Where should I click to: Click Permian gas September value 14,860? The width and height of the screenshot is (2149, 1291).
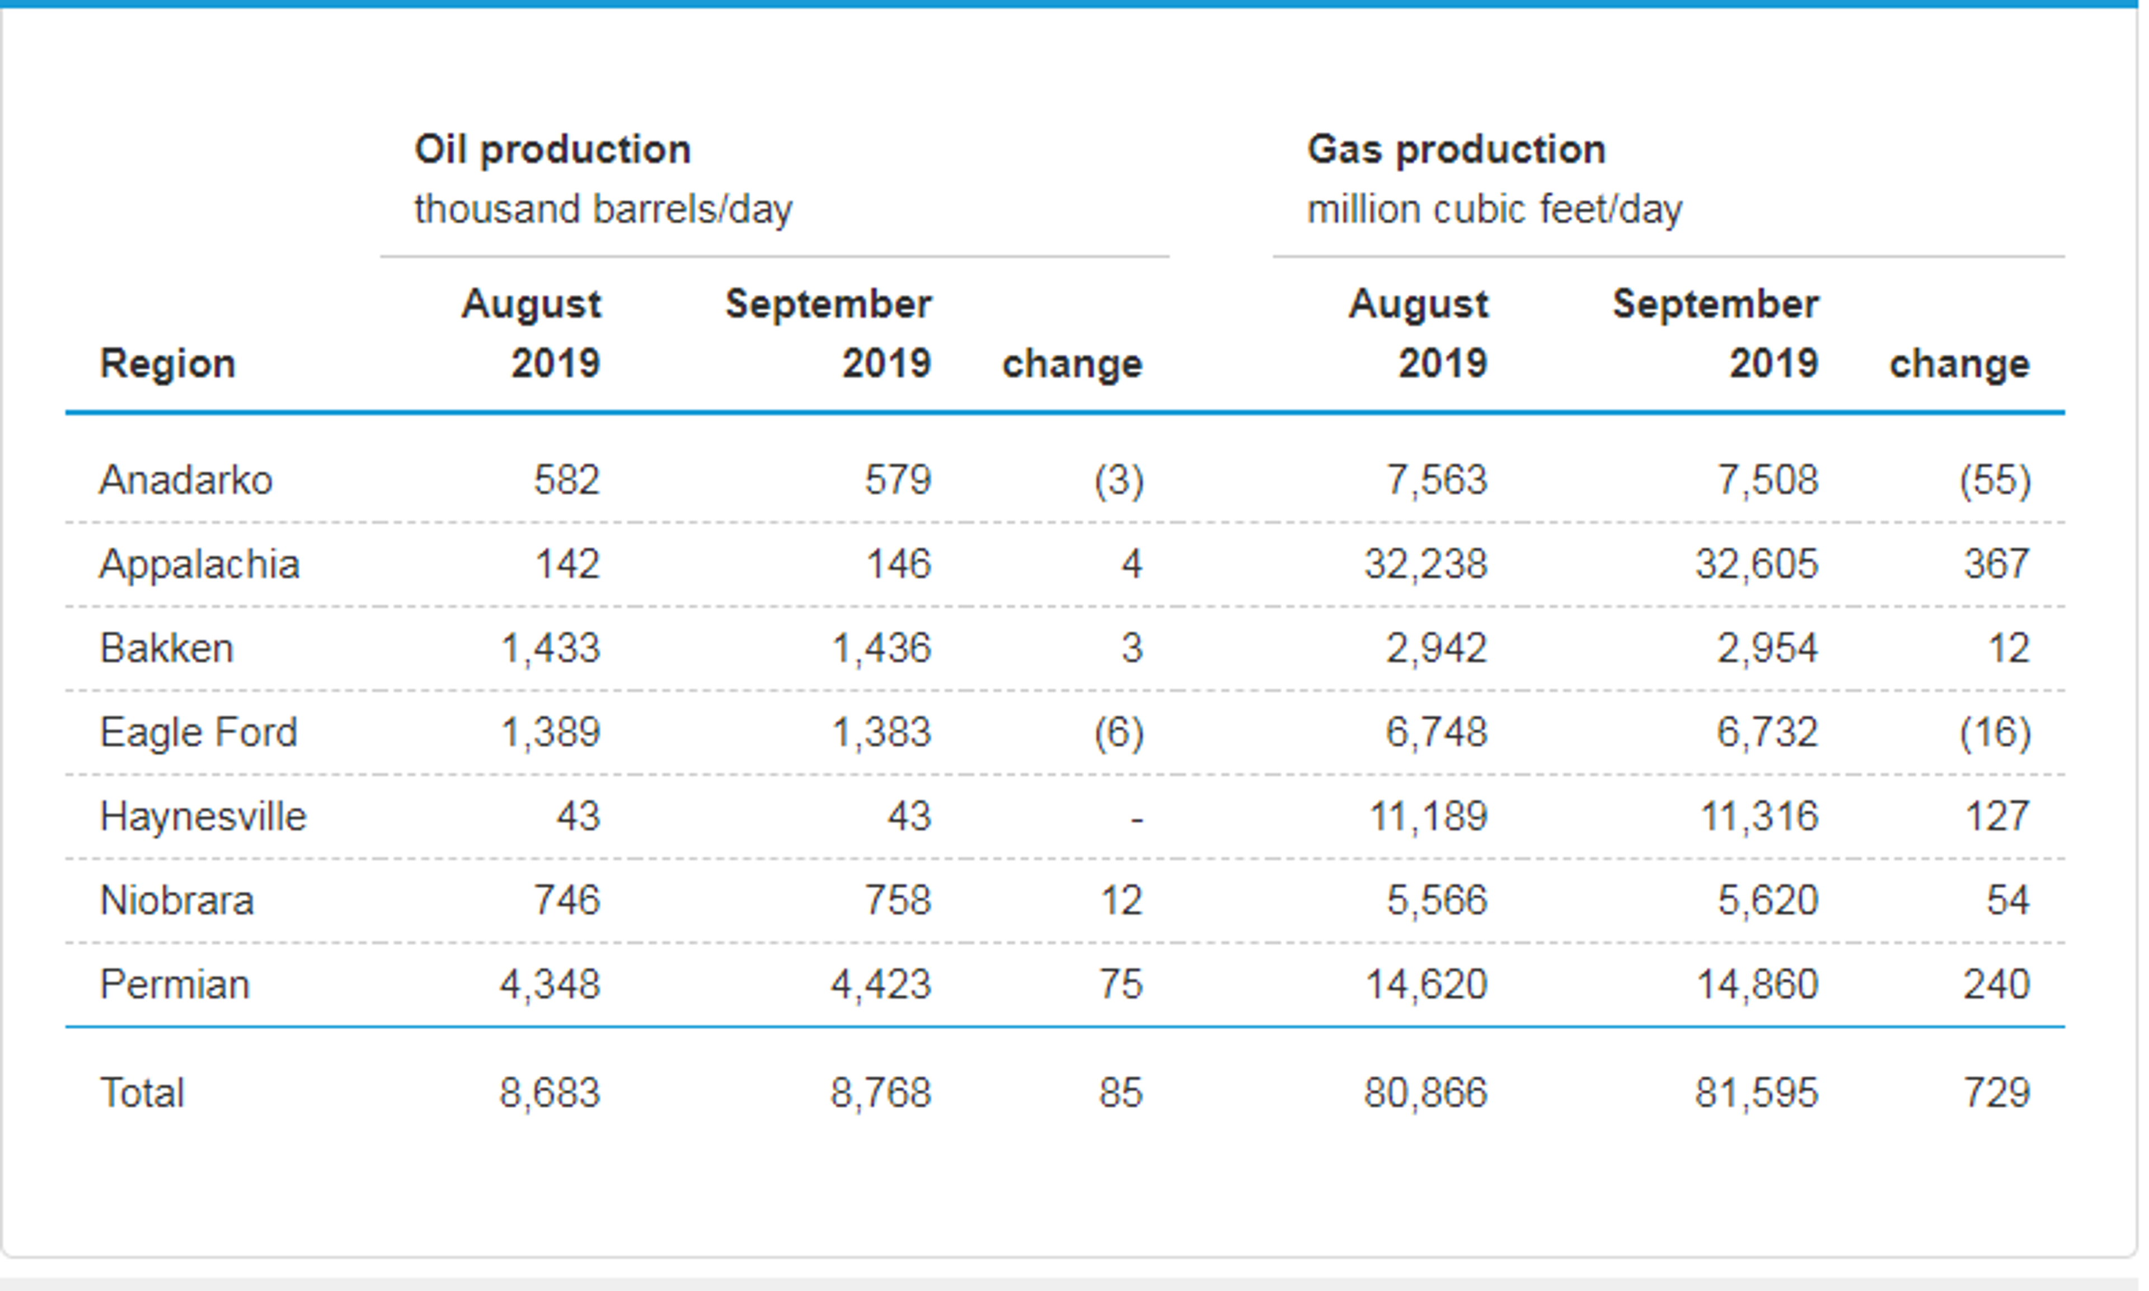coord(1757,985)
